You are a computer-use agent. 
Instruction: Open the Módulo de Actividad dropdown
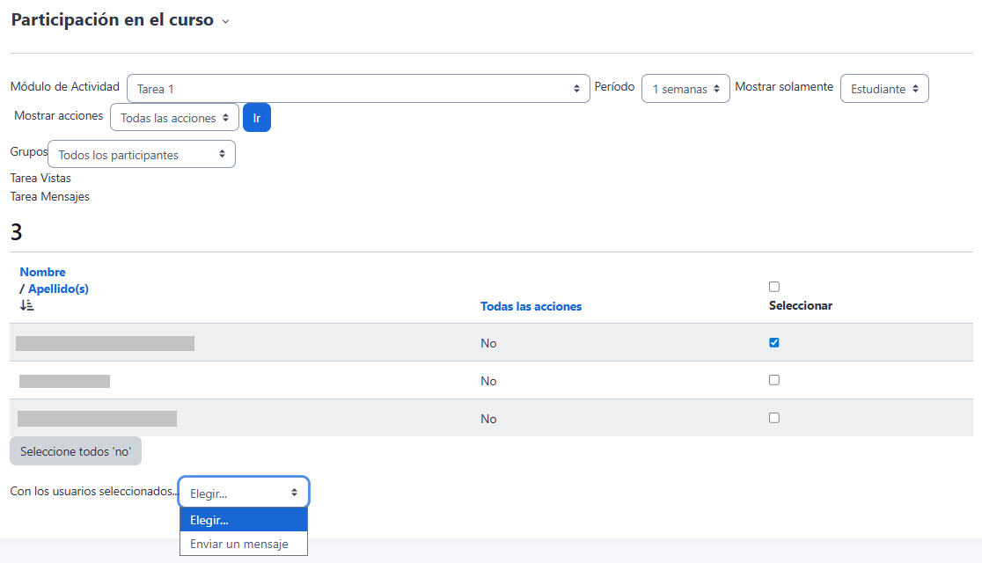point(358,89)
